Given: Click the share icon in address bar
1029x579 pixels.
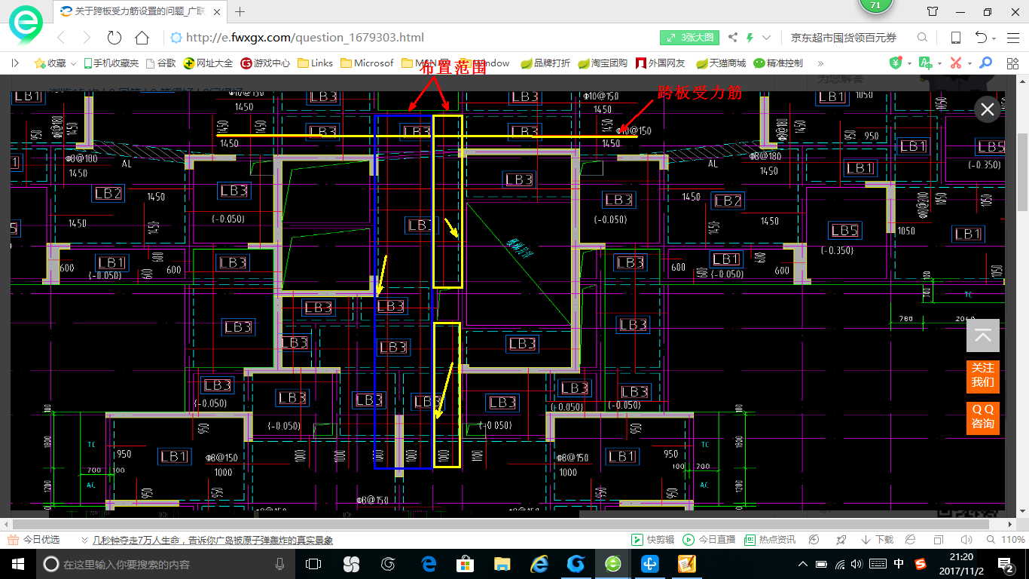Looking at the screenshot, I should pyautogui.click(x=733, y=38).
